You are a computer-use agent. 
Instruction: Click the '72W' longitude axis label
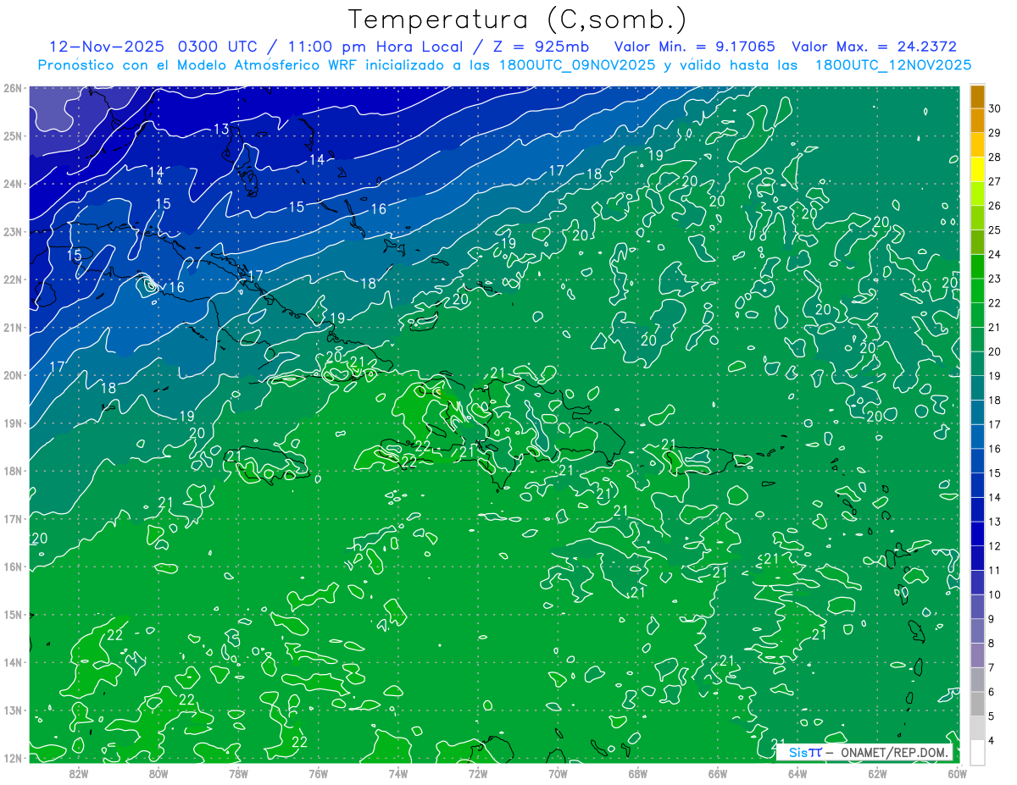(x=478, y=773)
